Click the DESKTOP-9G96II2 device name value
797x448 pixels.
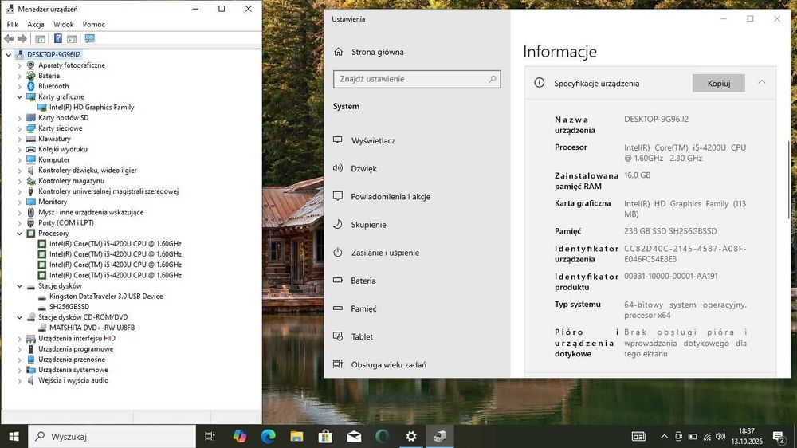point(656,119)
